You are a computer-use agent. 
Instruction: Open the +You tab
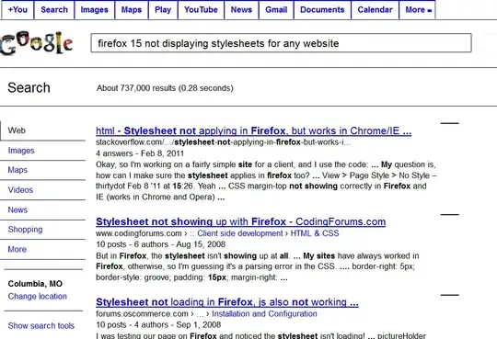point(17,10)
